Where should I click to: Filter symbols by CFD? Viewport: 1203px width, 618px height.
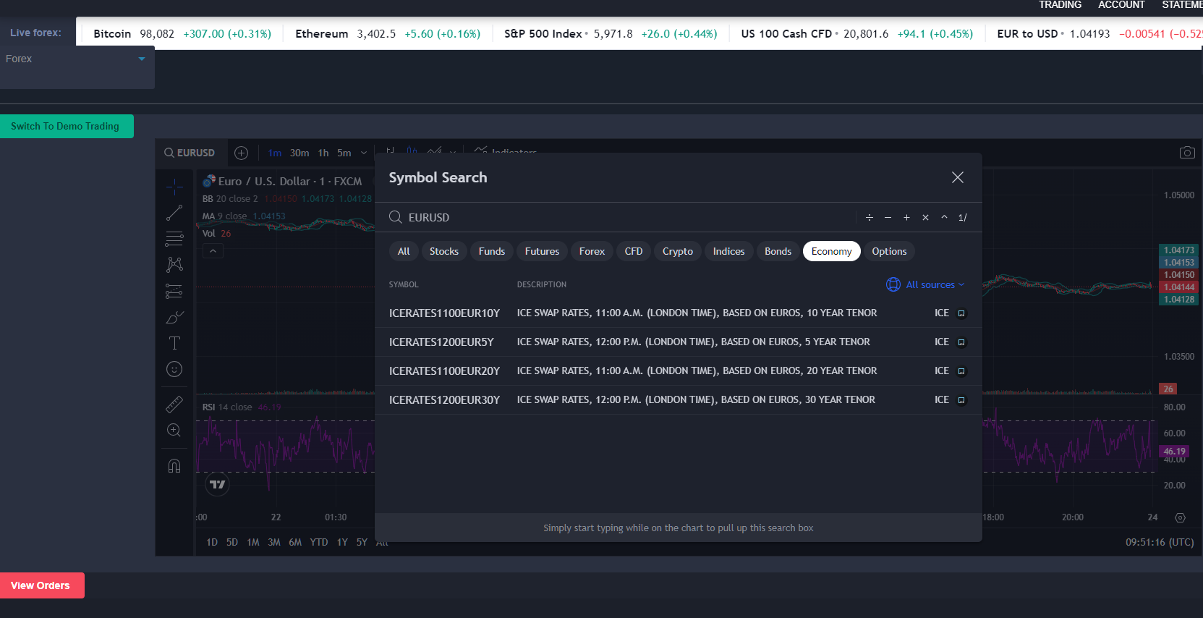tap(634, 251)
